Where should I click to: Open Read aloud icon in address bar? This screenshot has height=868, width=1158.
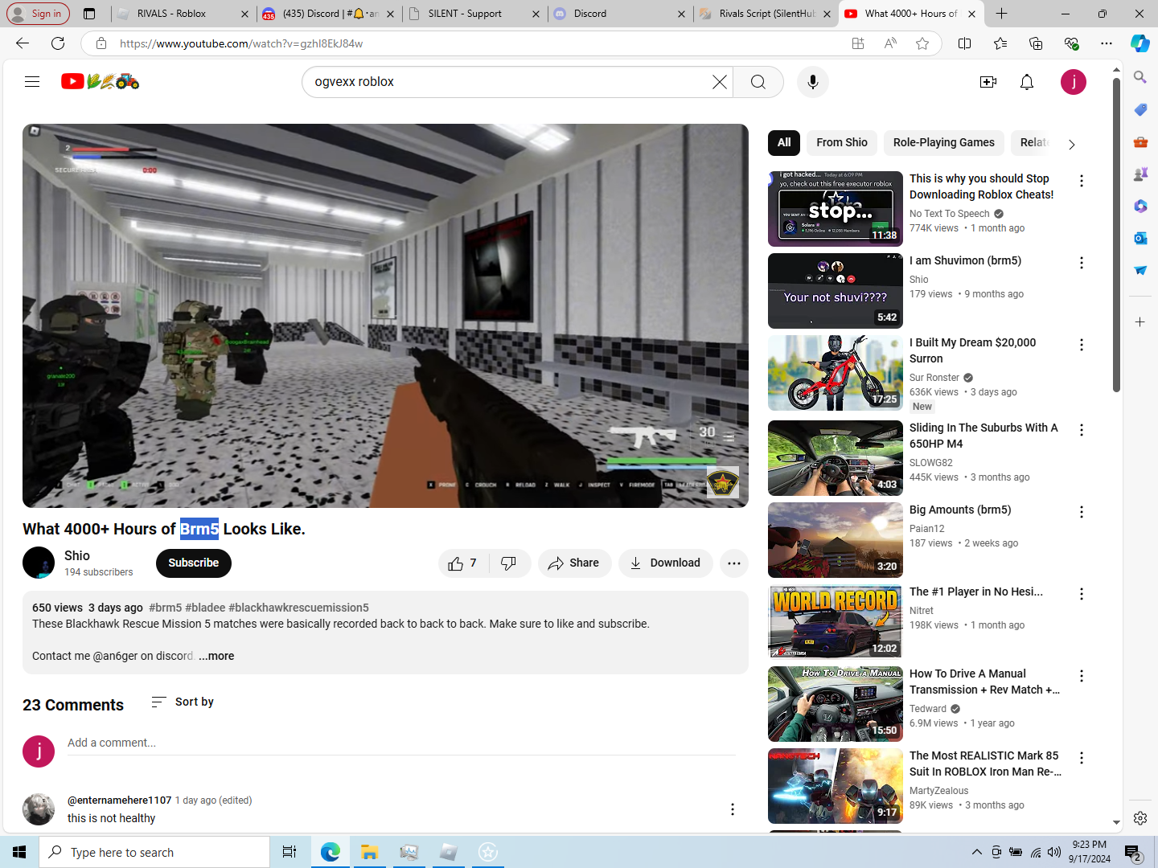[890, 43]
